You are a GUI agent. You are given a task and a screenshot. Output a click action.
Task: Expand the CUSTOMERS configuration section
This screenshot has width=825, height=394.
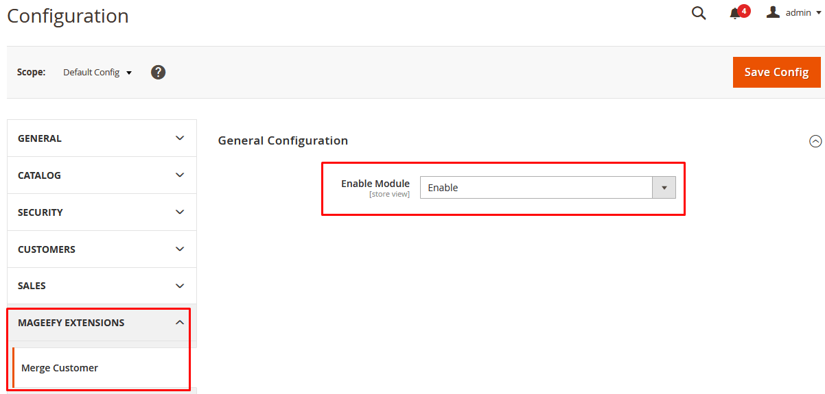102,249
